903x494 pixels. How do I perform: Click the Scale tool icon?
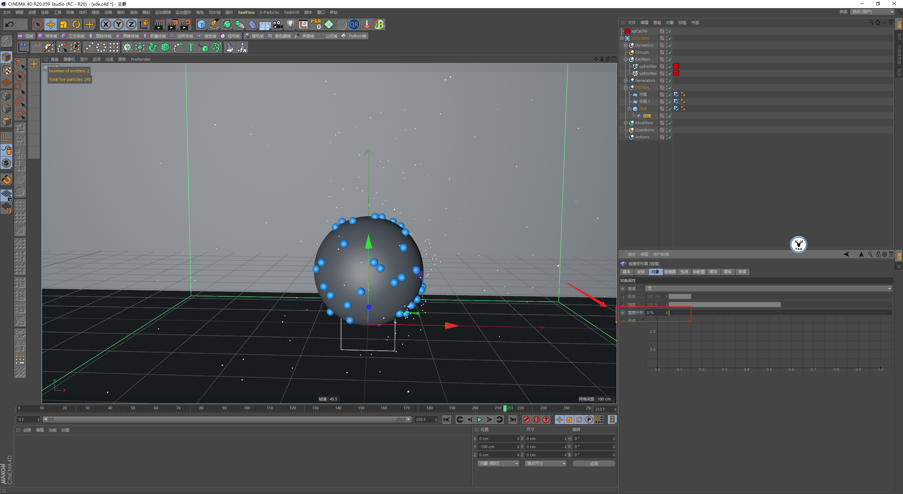click(63, 24)
